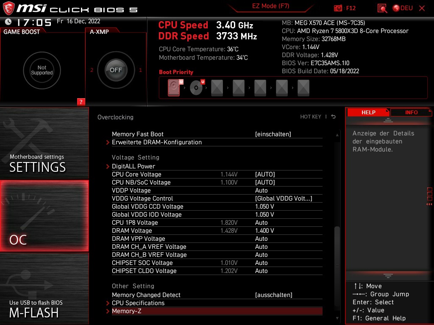Edit CHIPSET CLDO Voltage Auto value
Viewport: 434px width, 325px height.
click(x=261, y=271)
